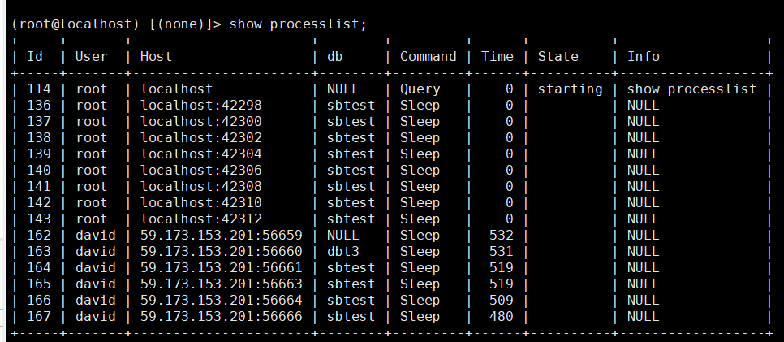Click host 59.173.153.201:56660
The height and width of the screenshot is (342, 784).
coord(222,251)
